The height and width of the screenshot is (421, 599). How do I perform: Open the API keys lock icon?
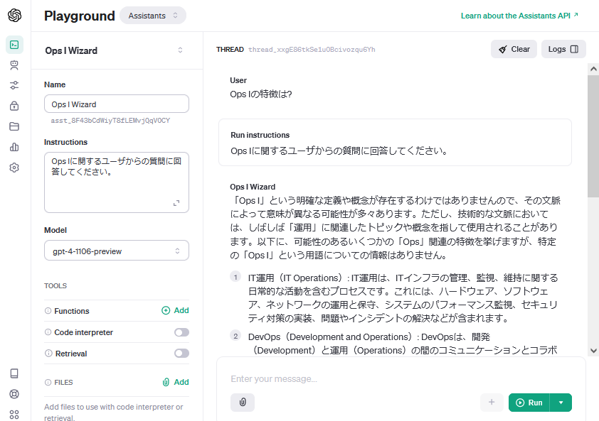pos(14,106)
